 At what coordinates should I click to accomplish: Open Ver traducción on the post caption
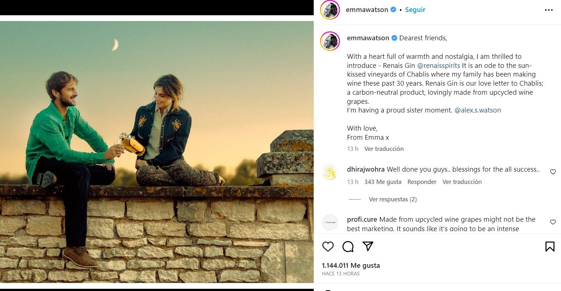tap(384, 148)
